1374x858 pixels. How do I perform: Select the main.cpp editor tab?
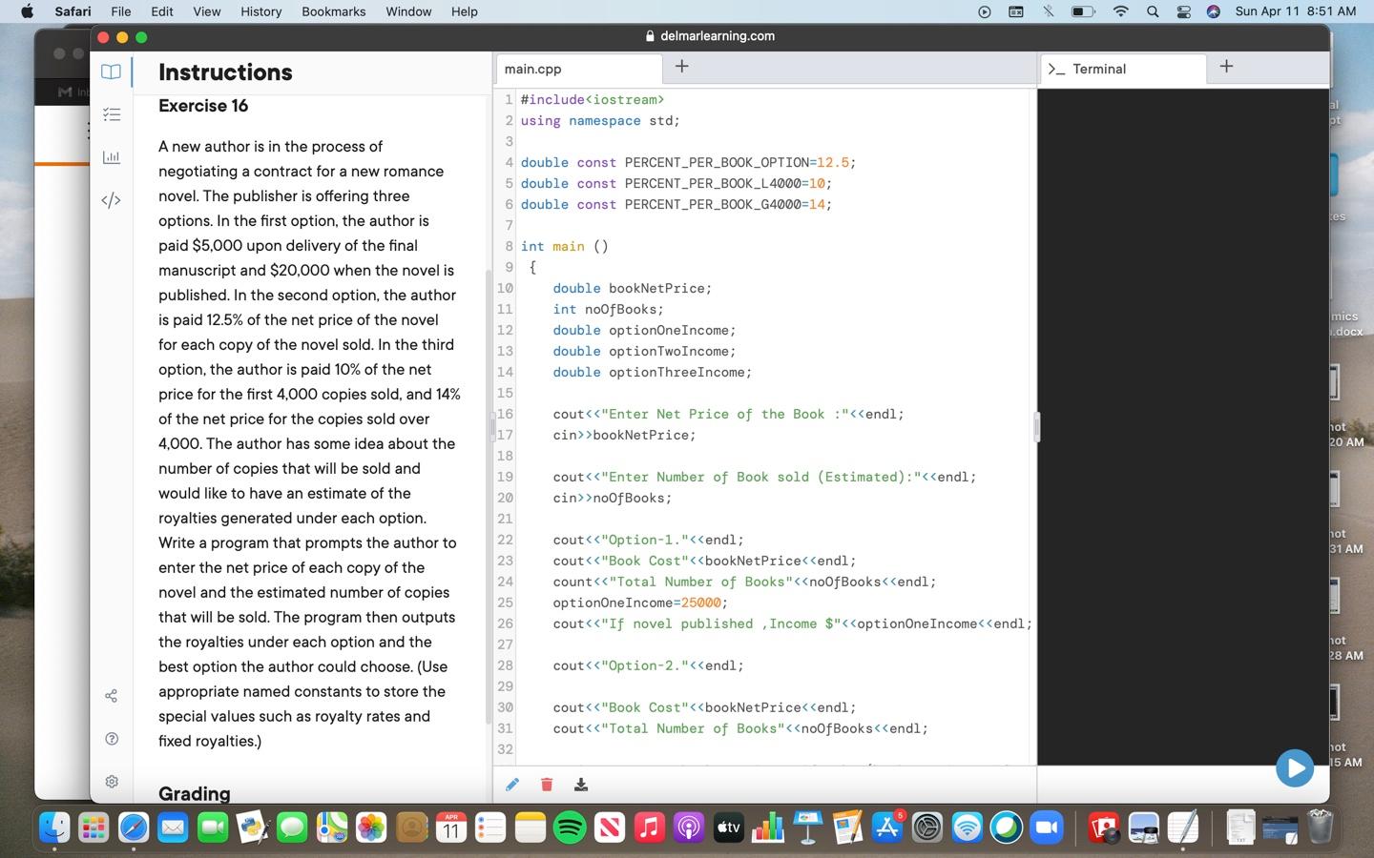pyautogui.click(x=579, y=69)
